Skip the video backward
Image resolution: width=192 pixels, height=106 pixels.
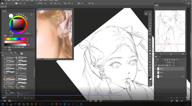click(x=91, y=101)
